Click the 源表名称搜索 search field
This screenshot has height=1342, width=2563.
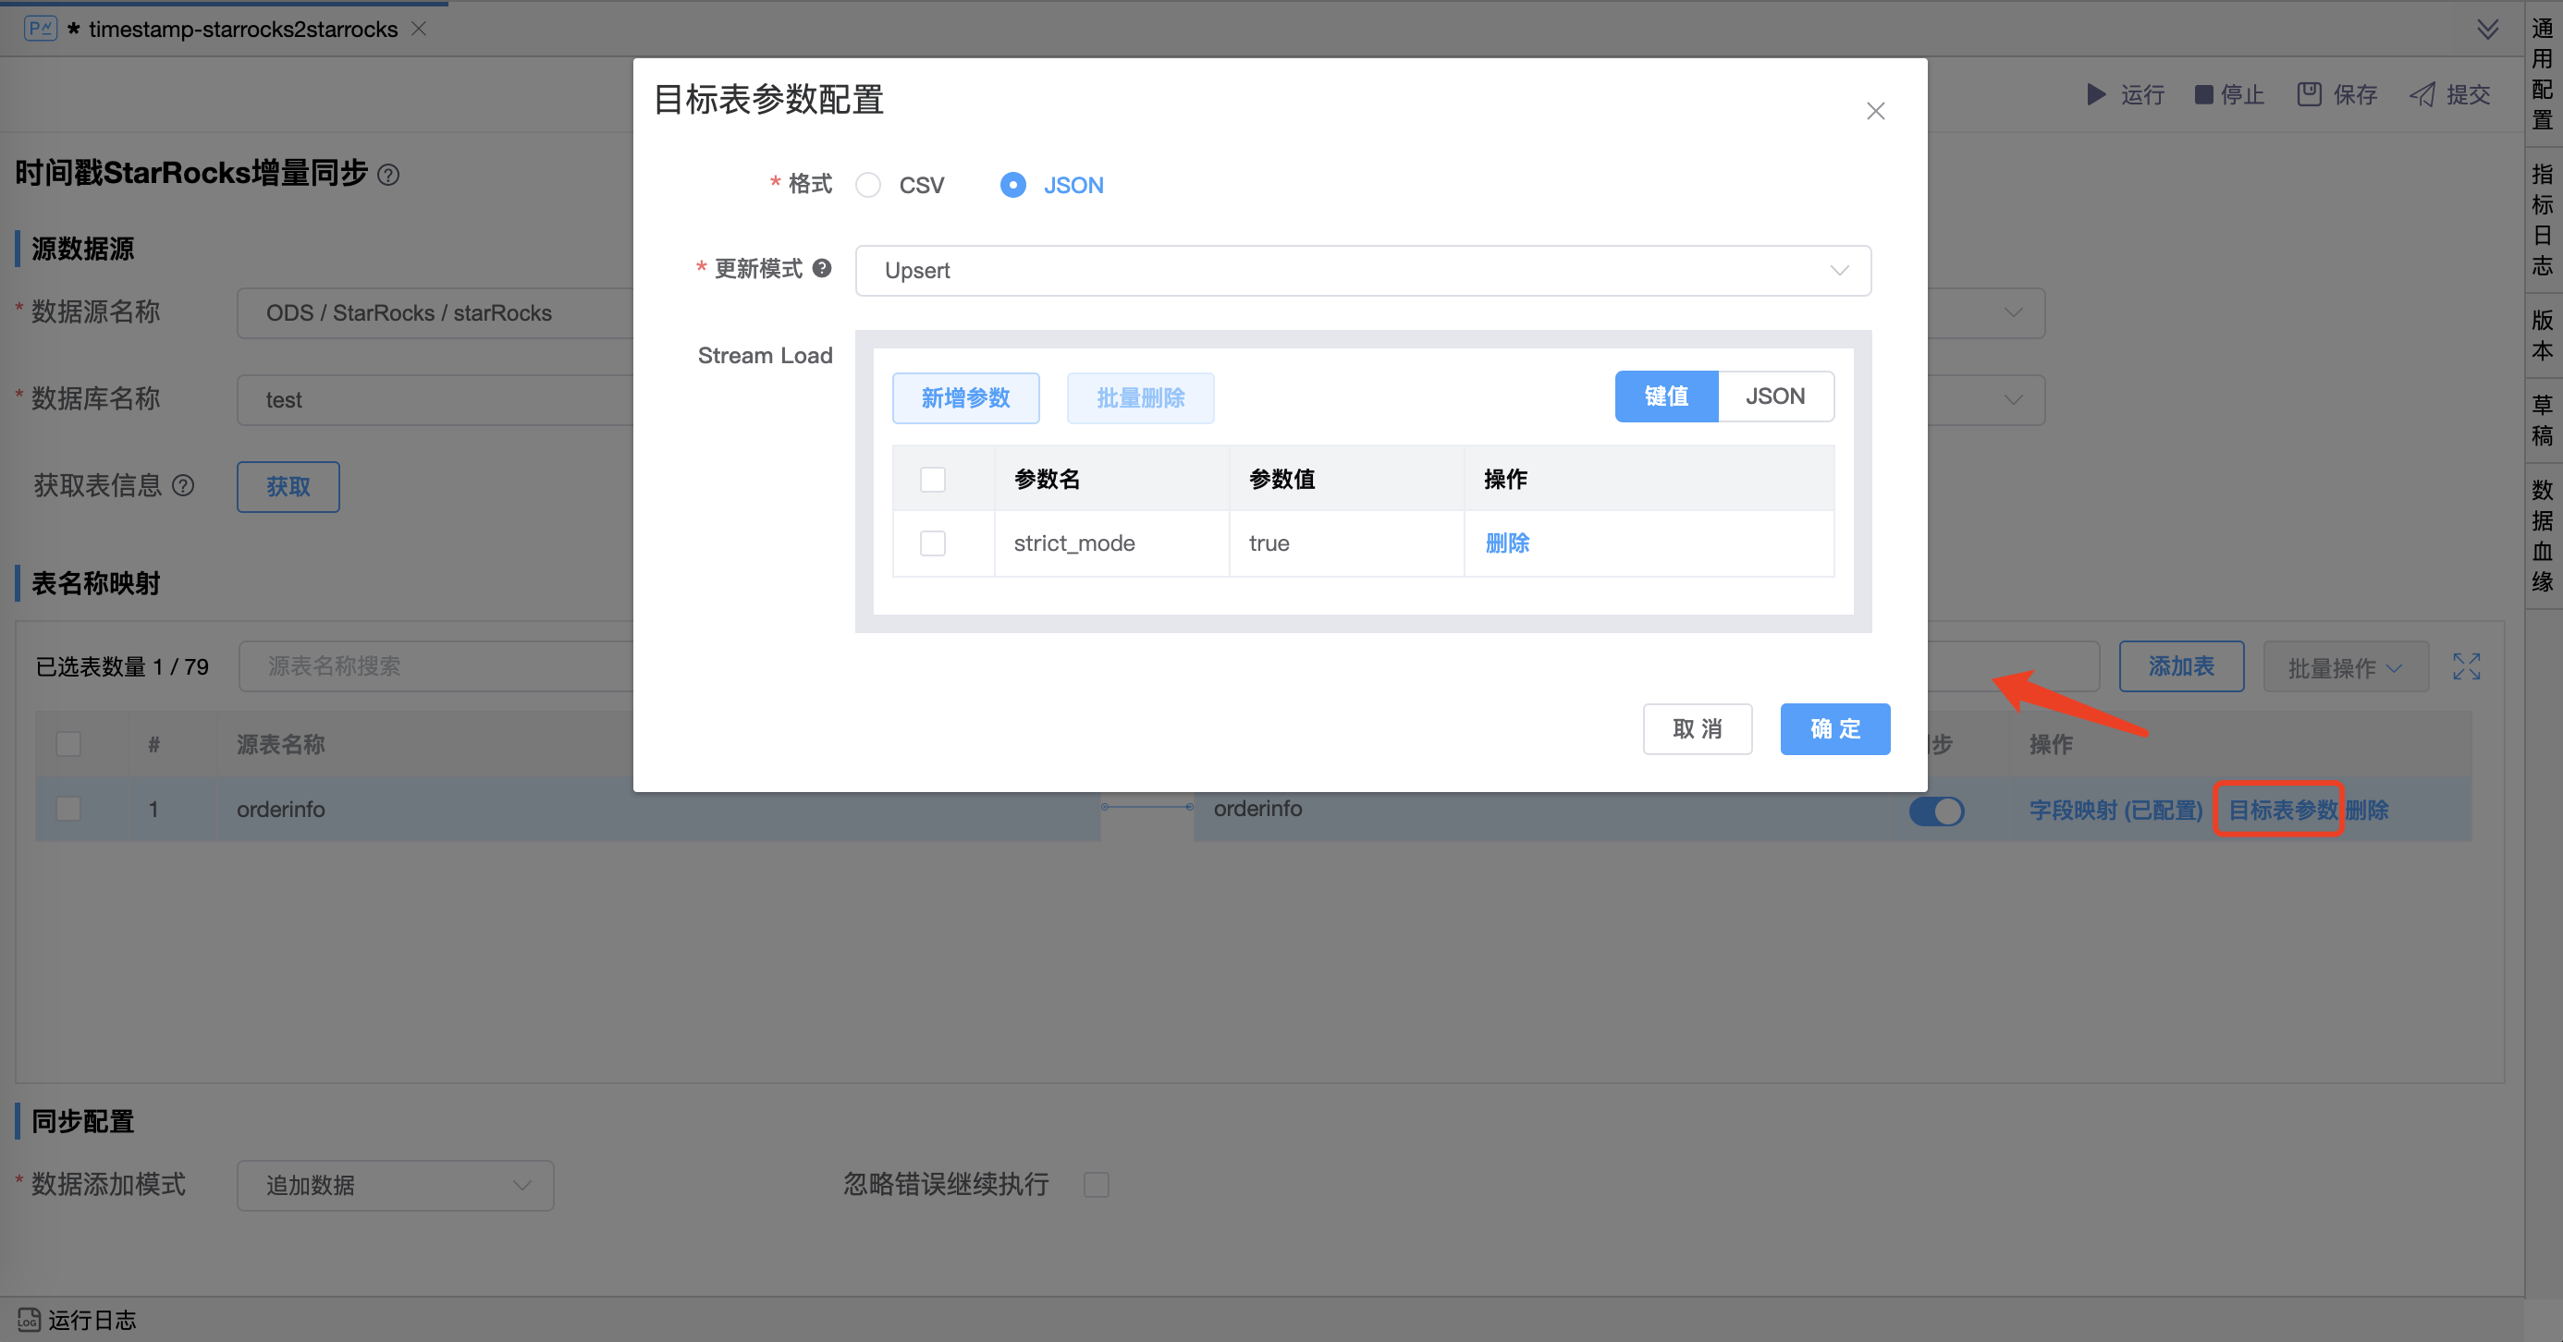(435, 666)
